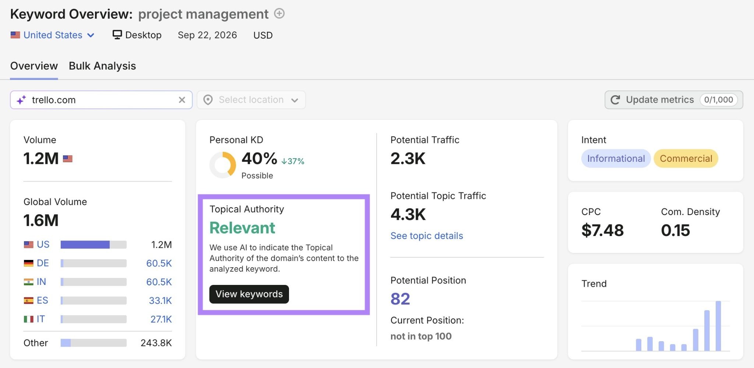Open the See topic details link
This screenshot has height=368, width=754.
point(427,236)
